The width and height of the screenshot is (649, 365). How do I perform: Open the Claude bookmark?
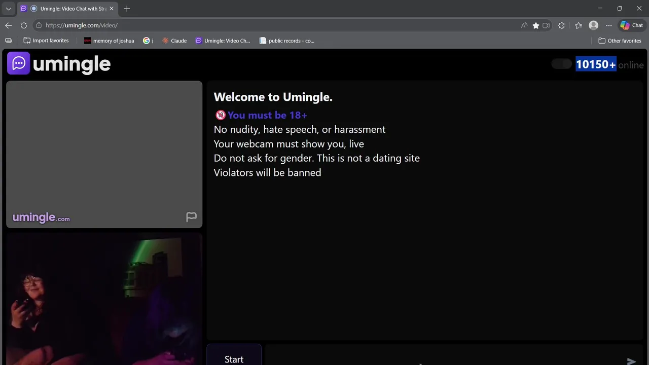pyautogui.click(x=174, y=41)
